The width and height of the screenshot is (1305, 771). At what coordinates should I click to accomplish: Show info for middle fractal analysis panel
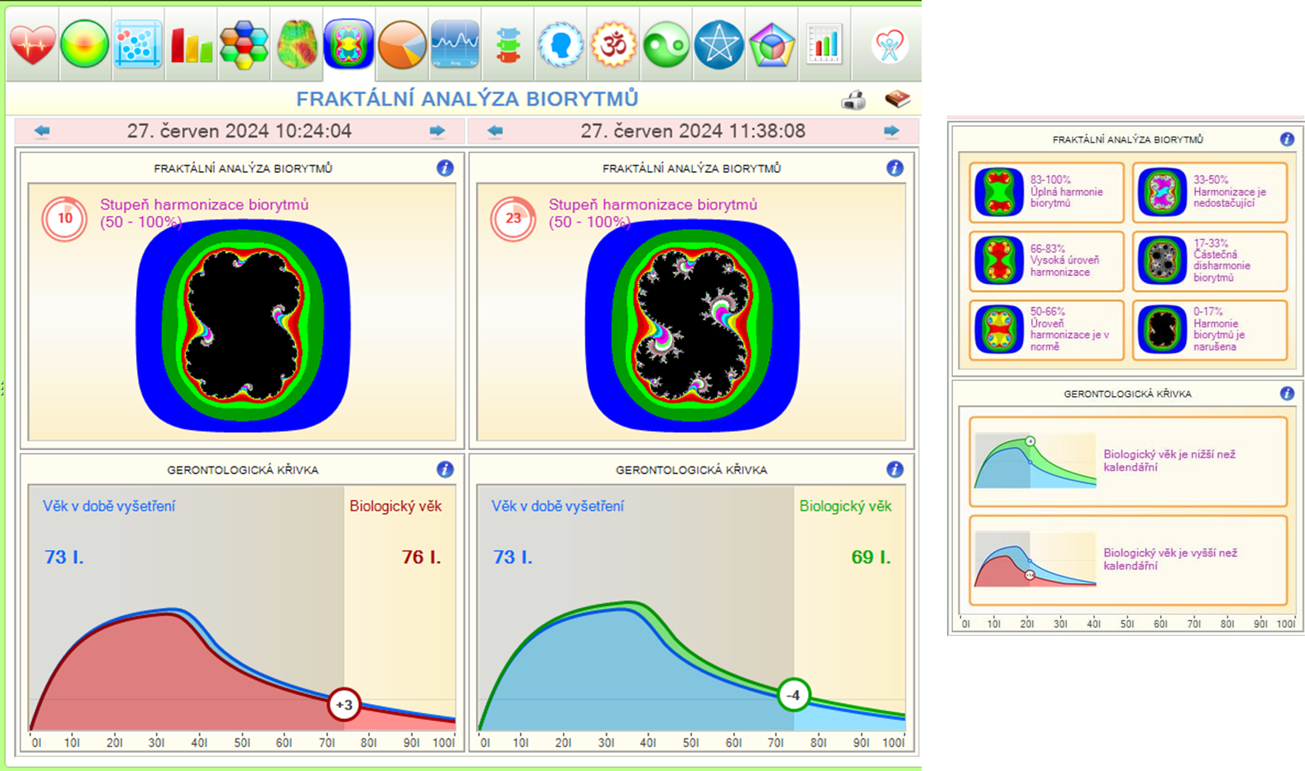click(x=895, y=168)
